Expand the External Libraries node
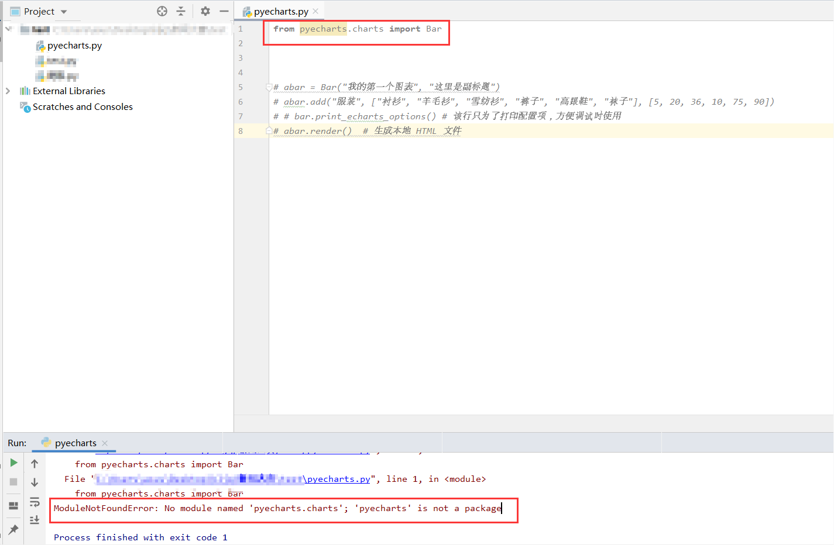 pos(8,91)
